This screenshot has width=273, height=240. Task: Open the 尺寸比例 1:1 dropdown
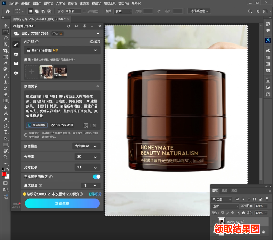pos(88,167)
